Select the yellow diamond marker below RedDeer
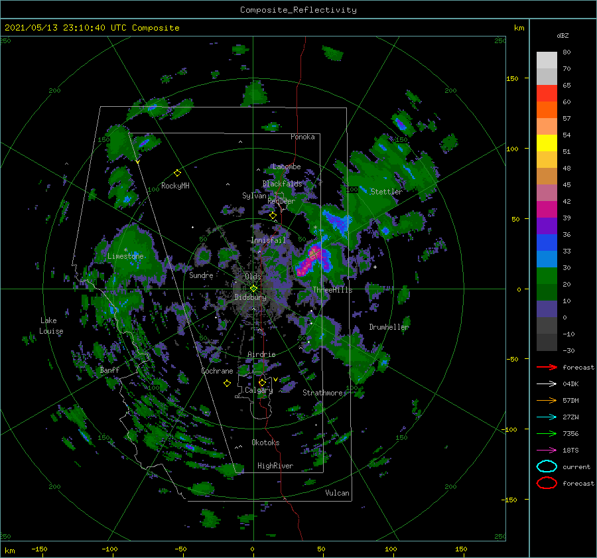Screen dimensions: 597x558 click(x=273, y=216)
